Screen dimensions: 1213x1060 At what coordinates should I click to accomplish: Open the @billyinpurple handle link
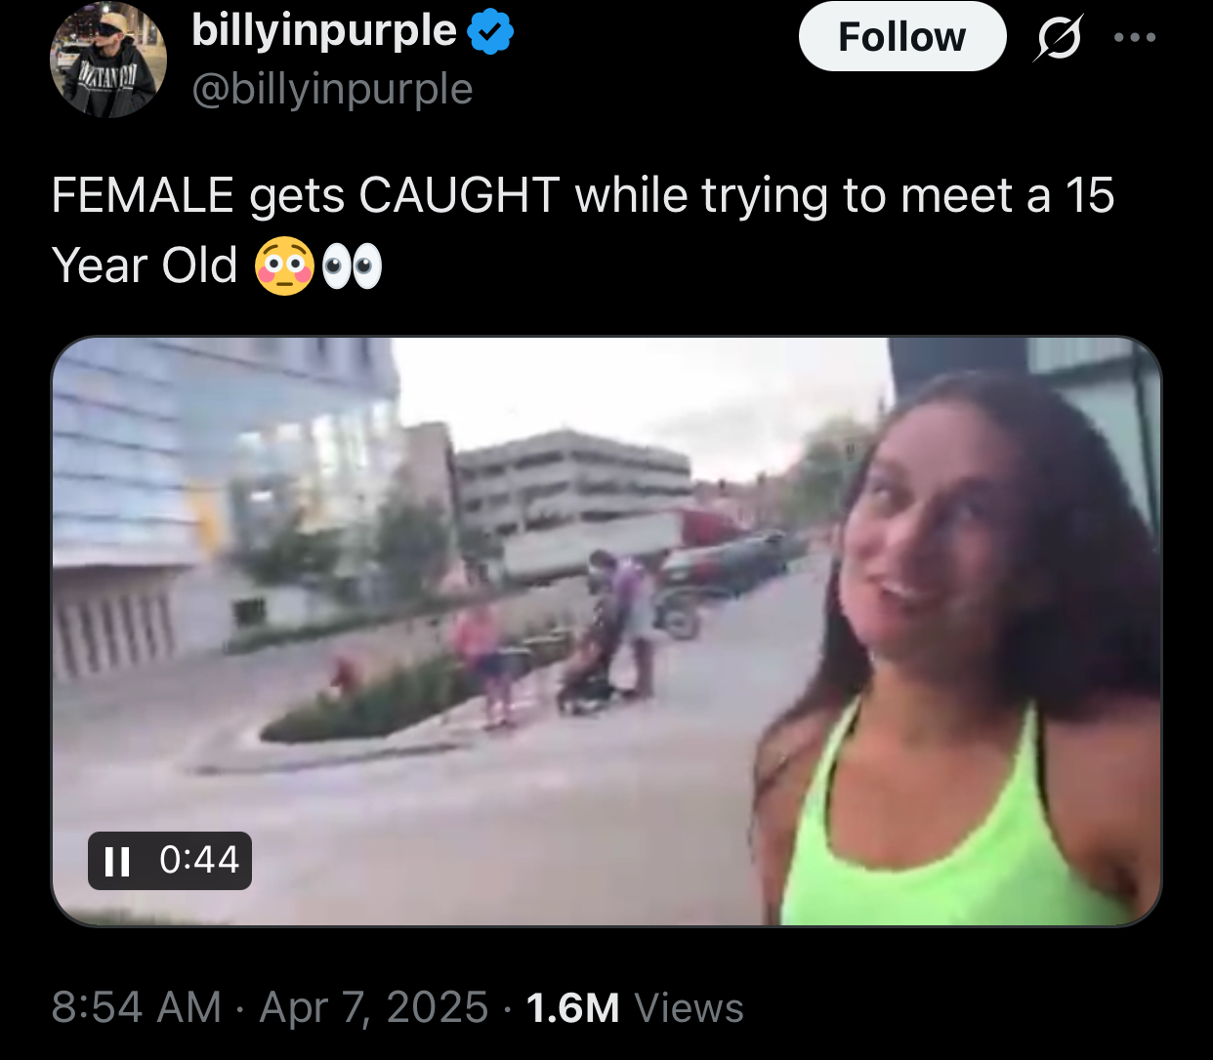pos(333,90)
